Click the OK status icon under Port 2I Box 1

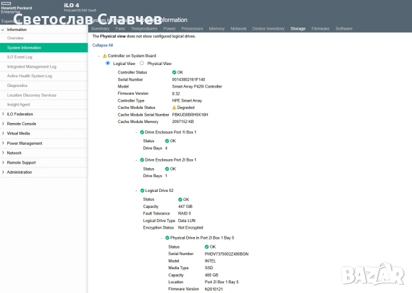point(167,169)
